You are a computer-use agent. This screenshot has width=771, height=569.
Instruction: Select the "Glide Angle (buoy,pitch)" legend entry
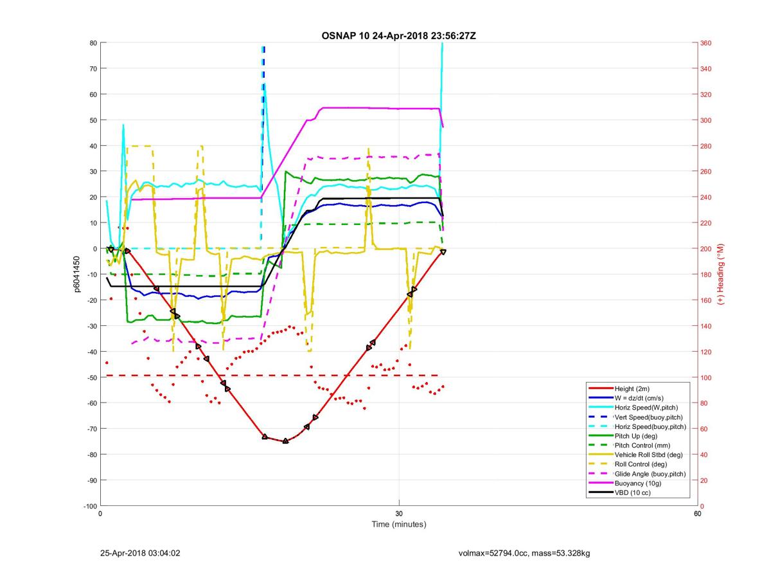[x=650, y=474]
